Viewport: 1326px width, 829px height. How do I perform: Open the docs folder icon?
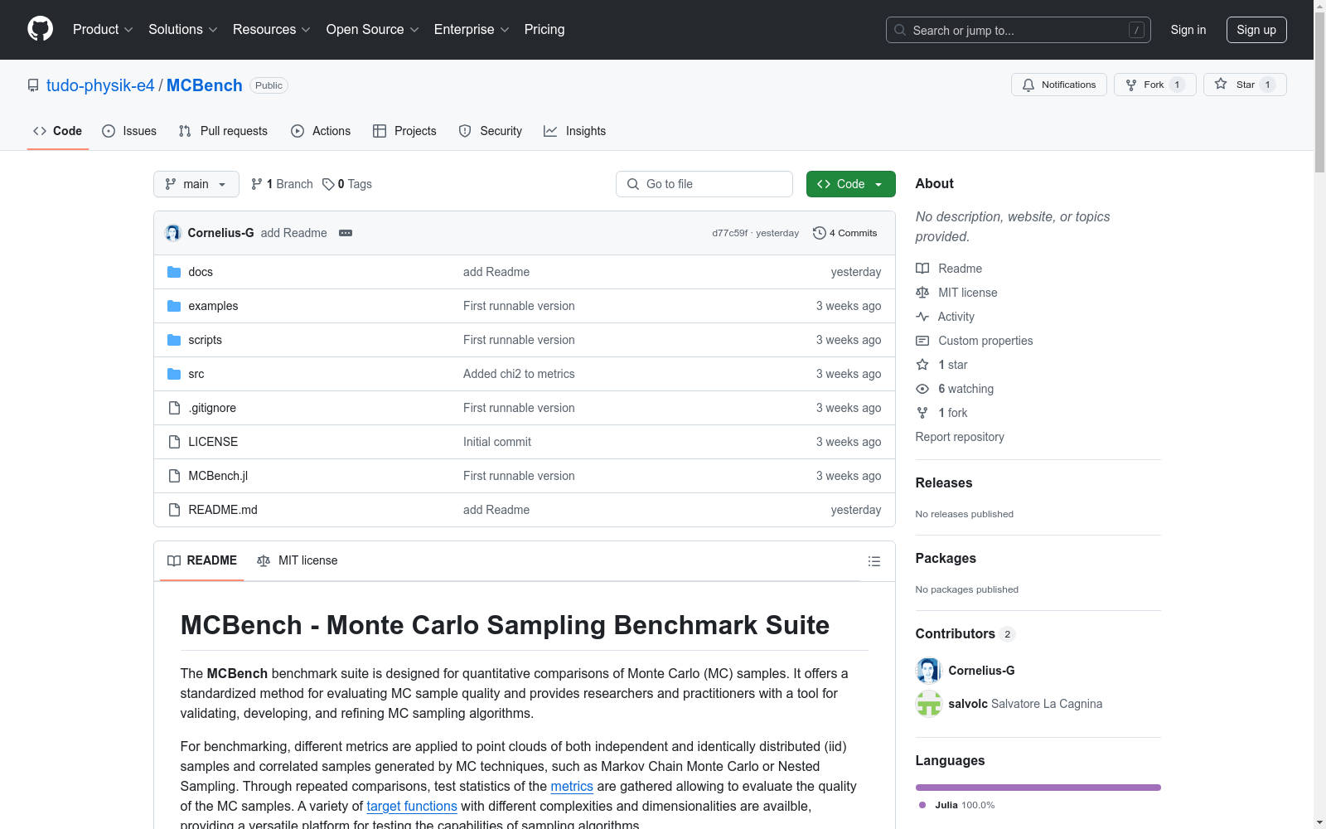[x=174, y=272]
